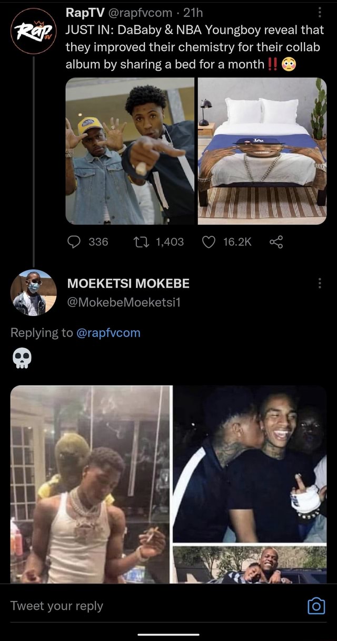Expand more options on MOEKETSI MOKEBE reply
Viewport: 337px width, 641px height.
click(x=320, y=284)
